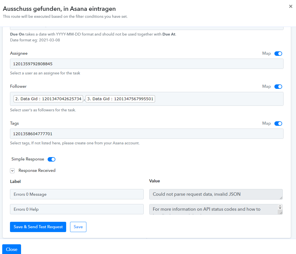Click the 'Errors 0 Help' label field

[x=77, y=209]
